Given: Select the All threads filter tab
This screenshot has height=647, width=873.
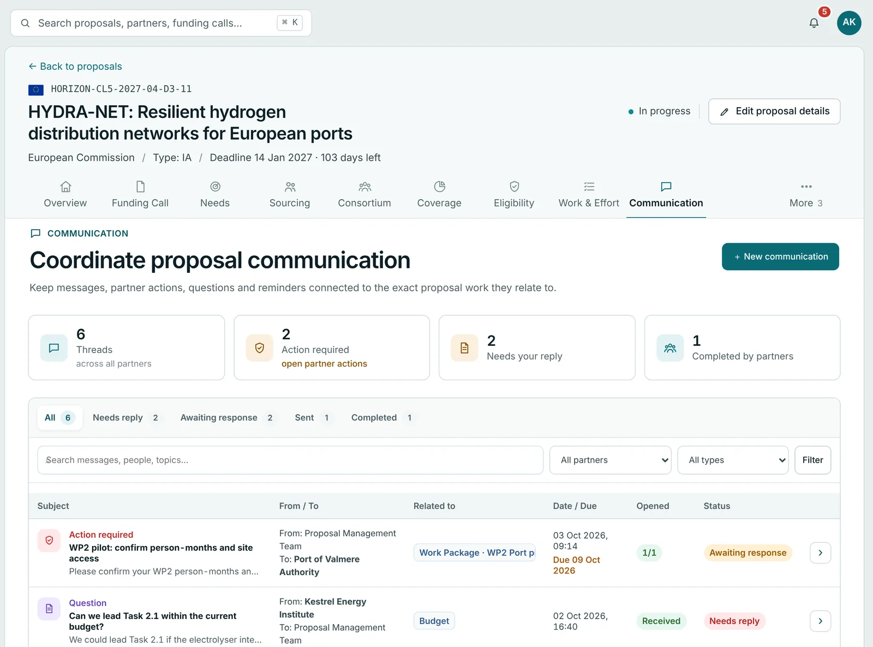Looking at the screenshot, I should tap(60, 417).
